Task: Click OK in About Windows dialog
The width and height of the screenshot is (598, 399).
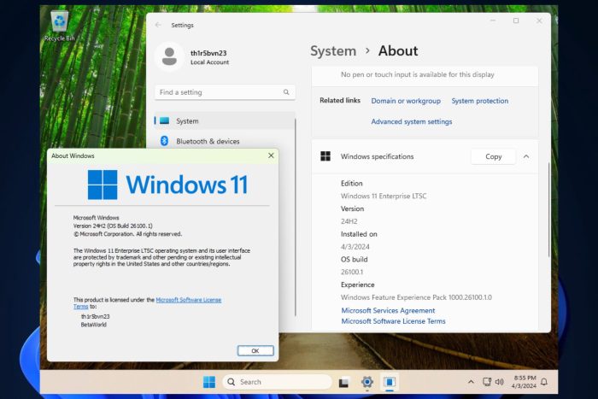Action: (x=255, y=350)
